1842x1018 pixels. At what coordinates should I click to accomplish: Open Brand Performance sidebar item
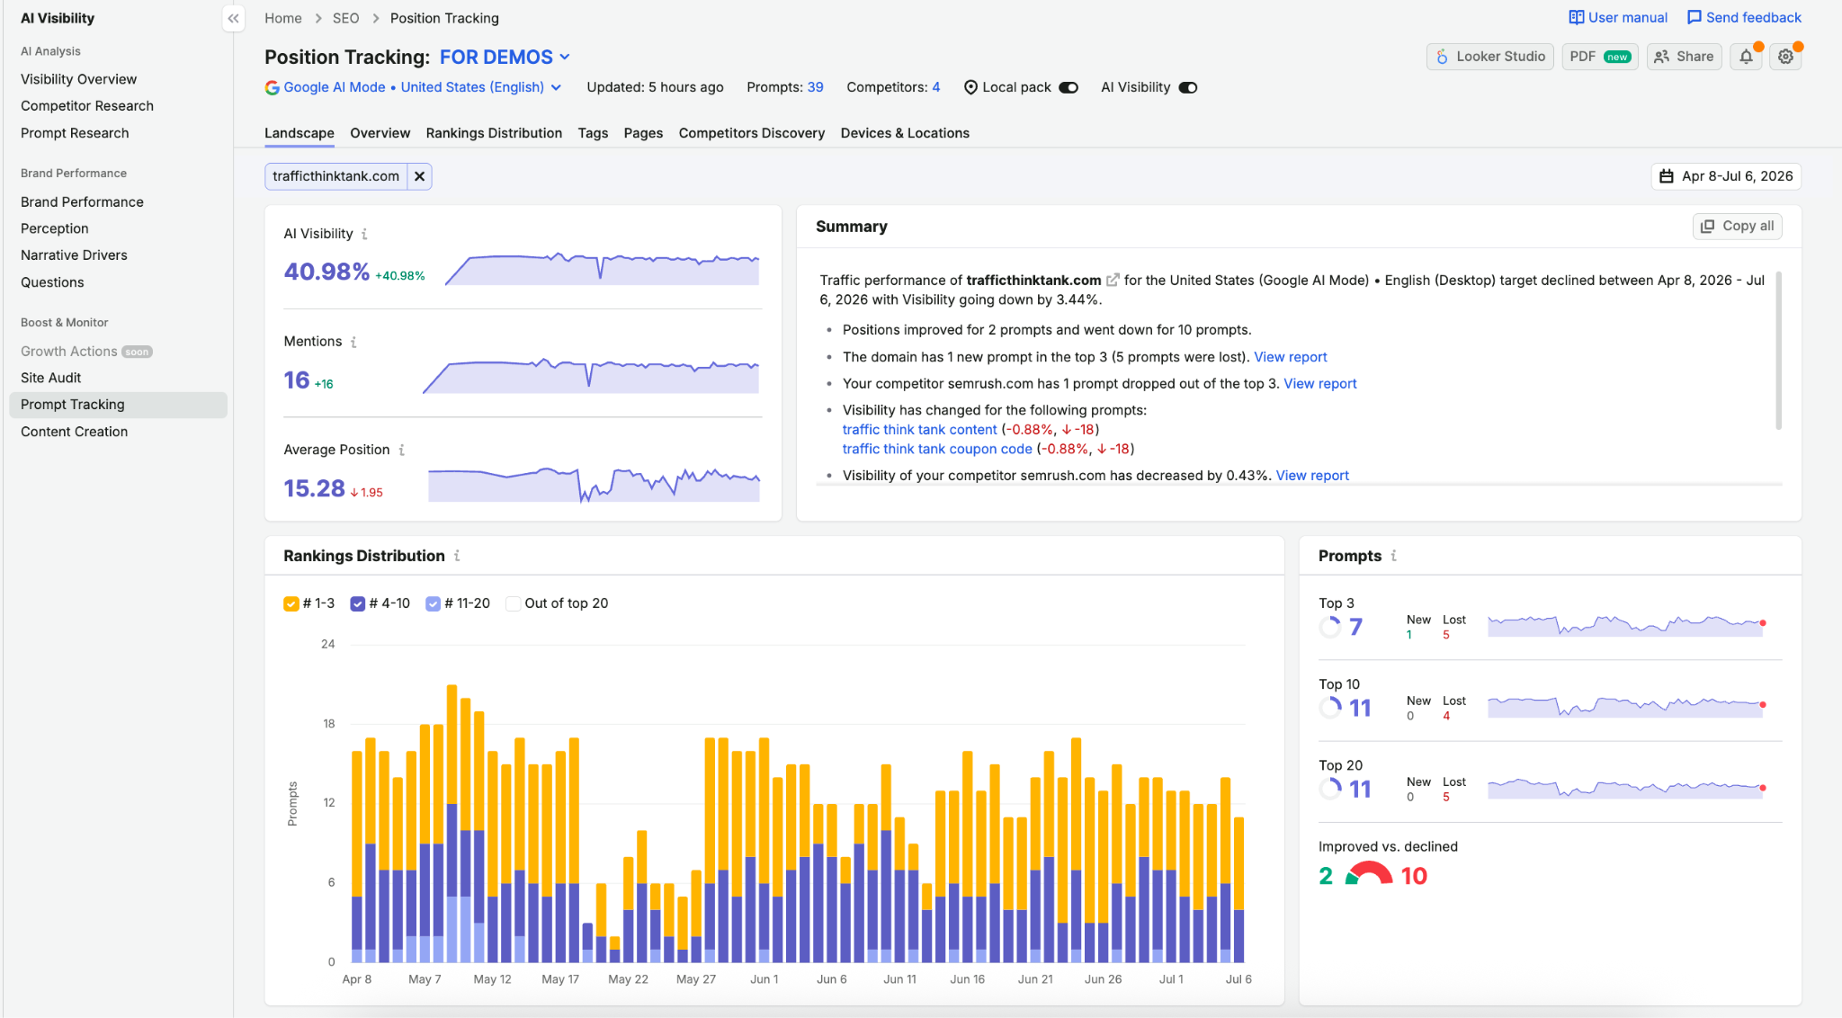point(82,202)
